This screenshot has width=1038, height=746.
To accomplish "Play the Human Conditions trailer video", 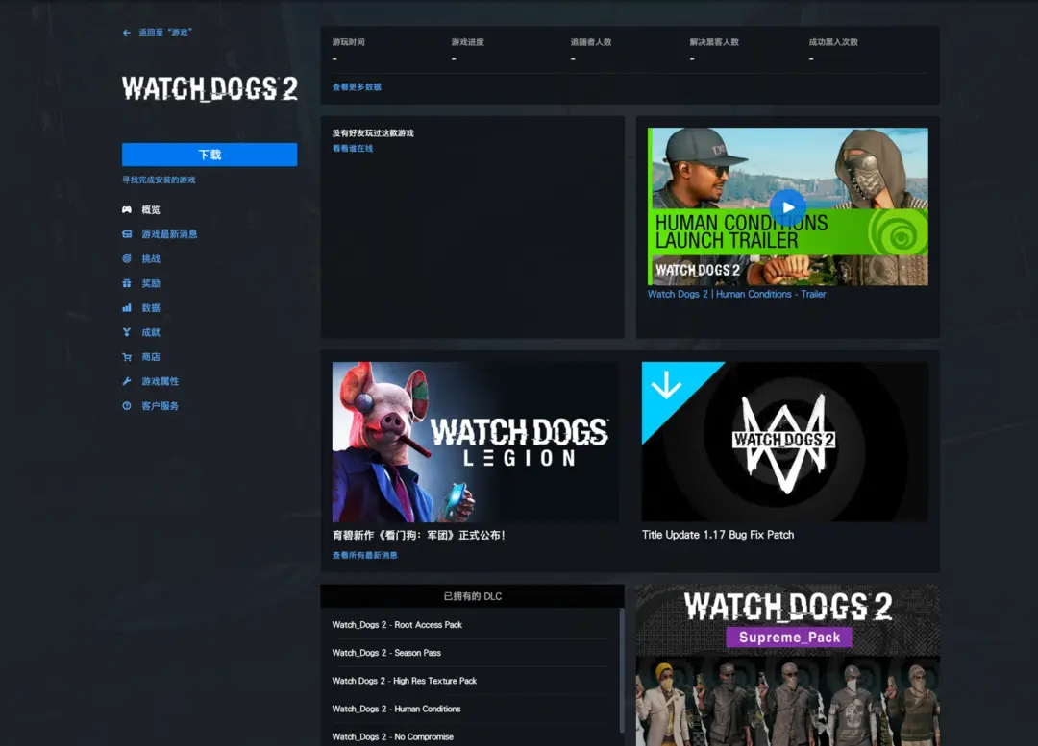I will click(788, 207).
